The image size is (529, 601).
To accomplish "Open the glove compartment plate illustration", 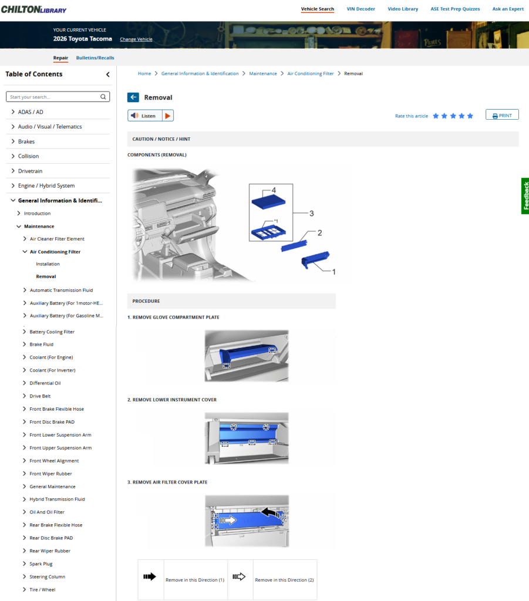I will (x=247, y=356).
